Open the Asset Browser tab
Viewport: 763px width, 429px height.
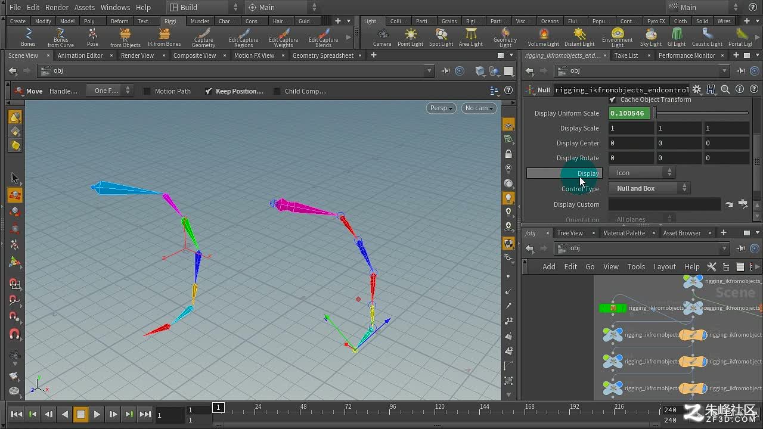pyautogui.click(x=681, y=233)
